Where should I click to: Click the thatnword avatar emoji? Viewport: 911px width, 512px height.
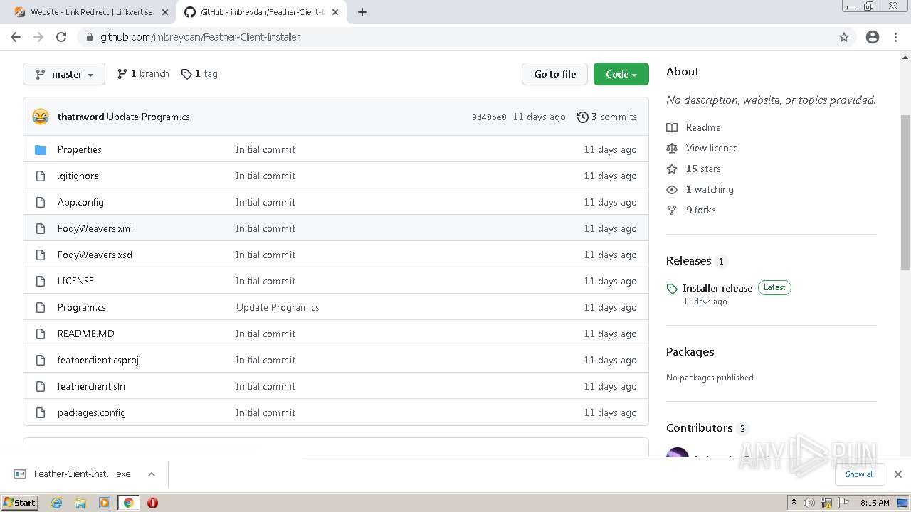click(41, 117)
